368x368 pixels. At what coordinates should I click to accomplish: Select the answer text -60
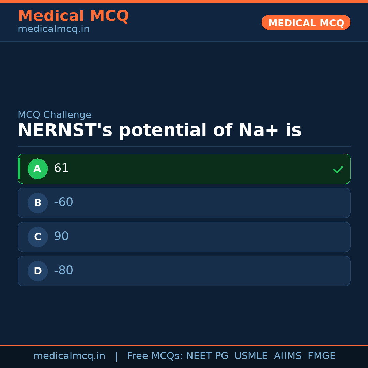click(x=63, y=202)
